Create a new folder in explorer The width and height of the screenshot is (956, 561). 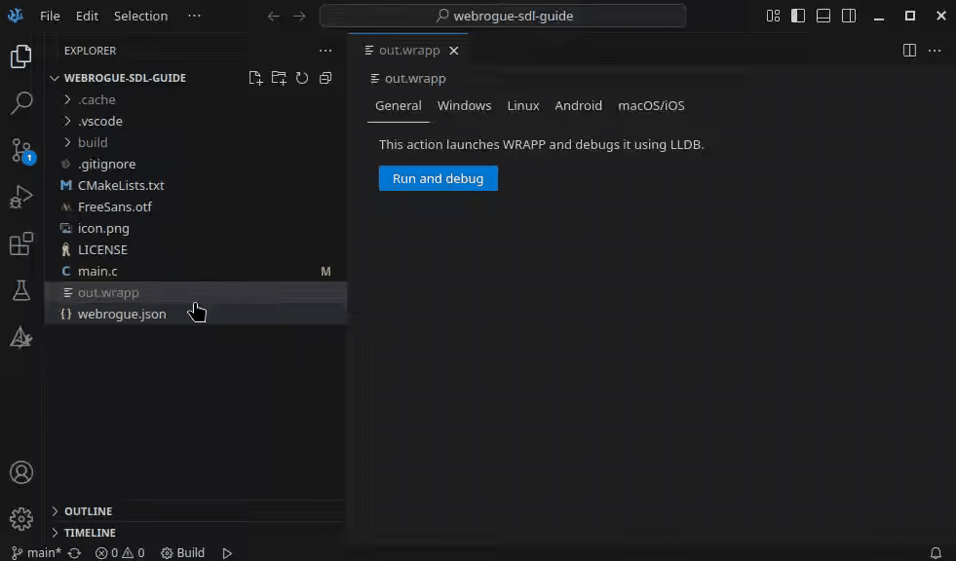coord(279,78)
